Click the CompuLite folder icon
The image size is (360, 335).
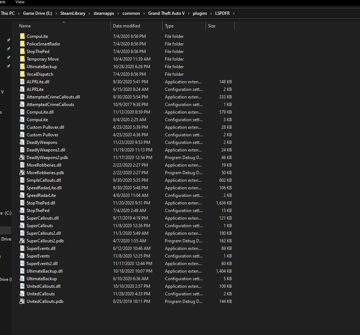pyautogui.click(x=22, y=36)
